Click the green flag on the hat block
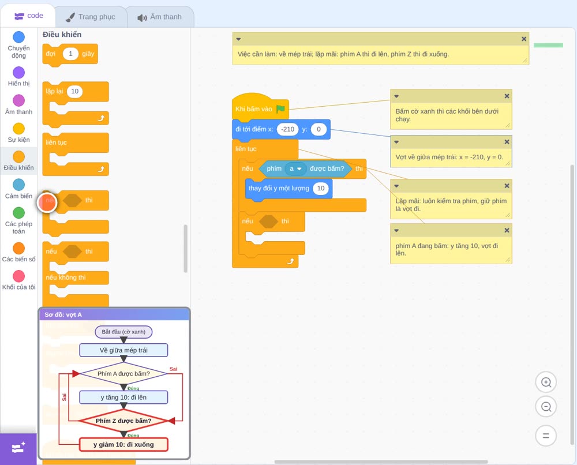The image size is (577, 465). click(280, 108)
